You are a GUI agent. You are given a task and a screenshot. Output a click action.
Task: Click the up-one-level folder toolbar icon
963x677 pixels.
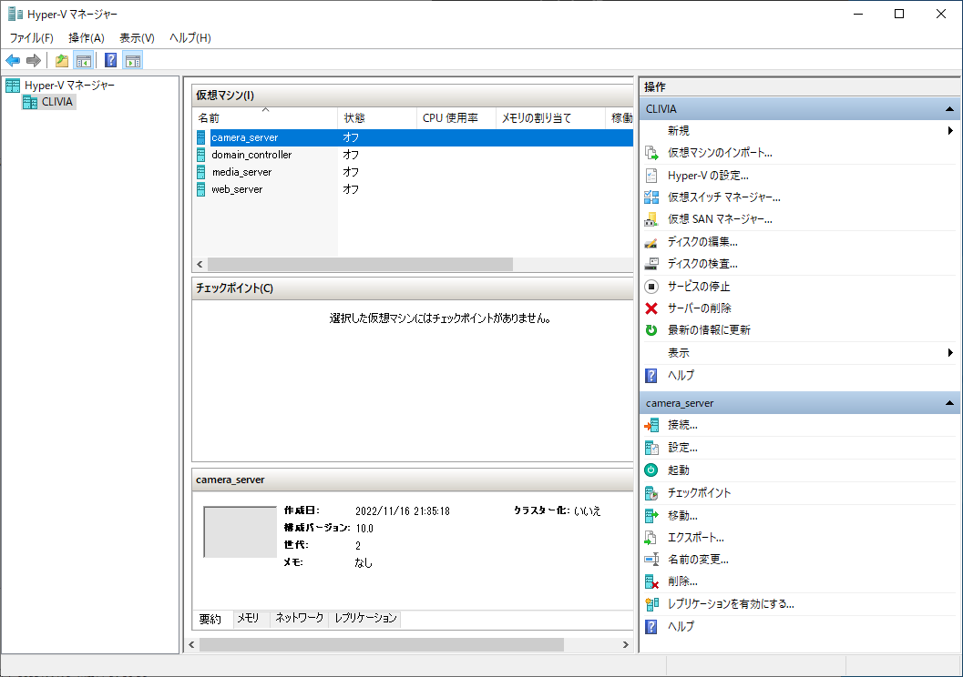(x=62, y=60)
